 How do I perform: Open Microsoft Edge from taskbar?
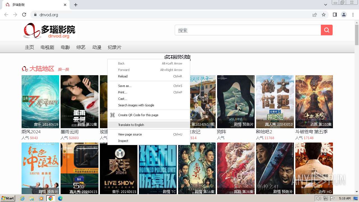pyautogui.click(x=60, y=198)
